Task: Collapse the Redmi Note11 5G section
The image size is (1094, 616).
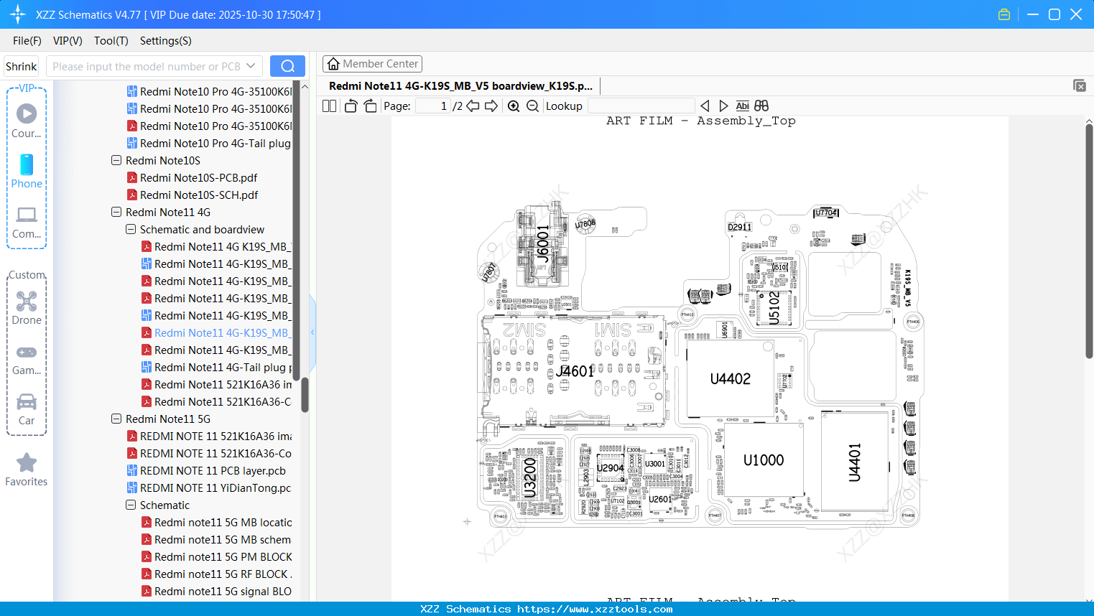Action: coord(116,419)
